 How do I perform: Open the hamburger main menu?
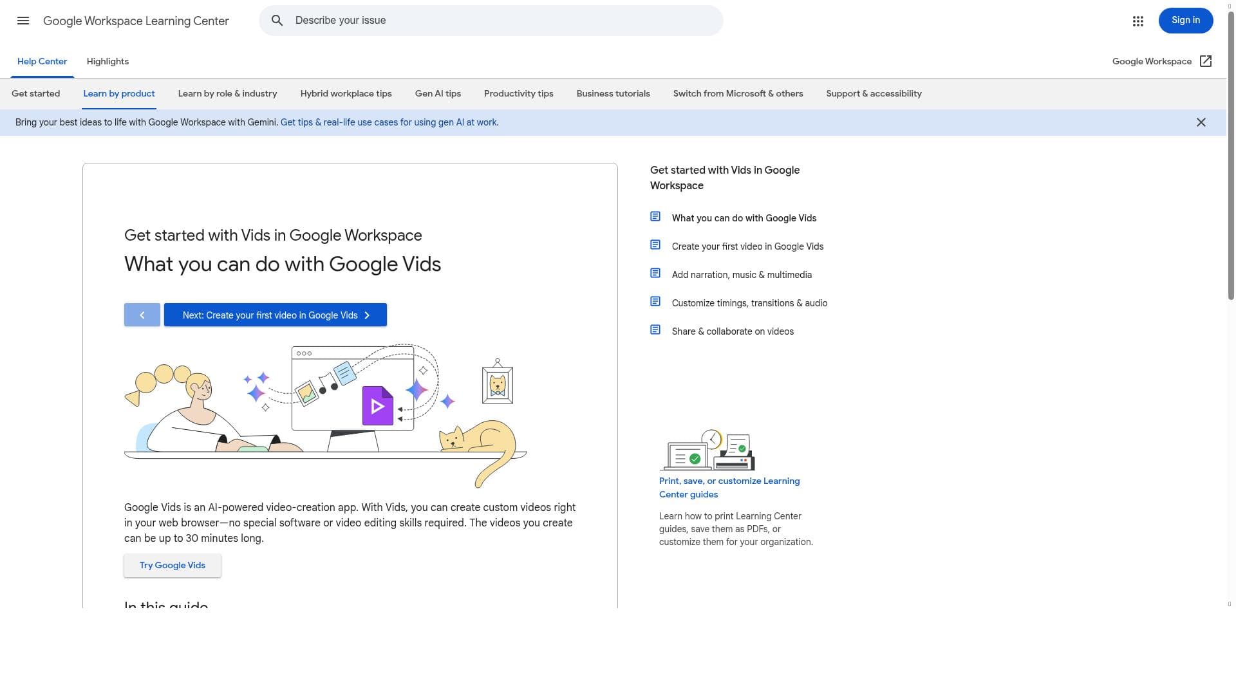(x=23, y=21)
